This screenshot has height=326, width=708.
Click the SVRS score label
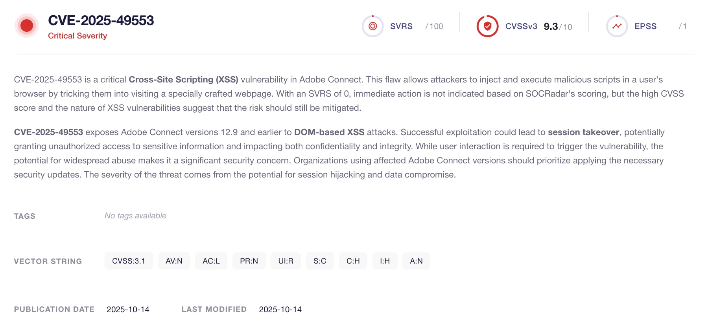[x=401, y=26]
